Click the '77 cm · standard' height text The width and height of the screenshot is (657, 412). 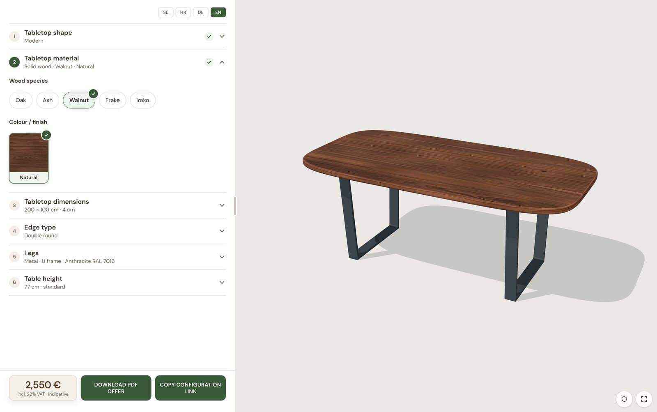[44, 287]
